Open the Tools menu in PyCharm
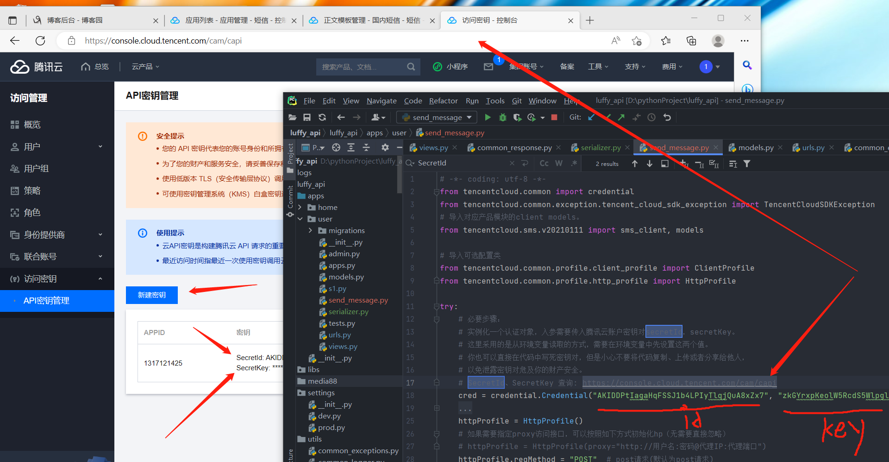 (495, 101)
